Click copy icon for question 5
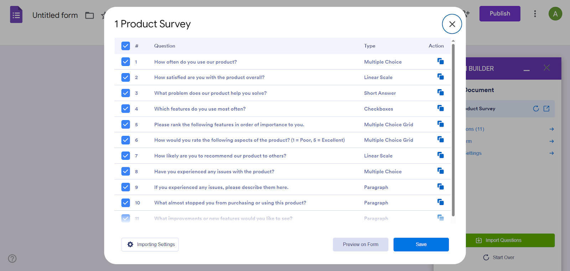 click(x=441, y=124)
